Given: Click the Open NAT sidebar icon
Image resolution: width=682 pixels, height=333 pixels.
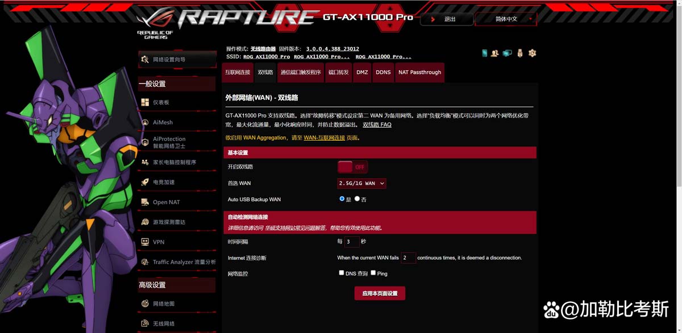Looking at the screenshot, I should pyautogui.click(x=145, y=202).
